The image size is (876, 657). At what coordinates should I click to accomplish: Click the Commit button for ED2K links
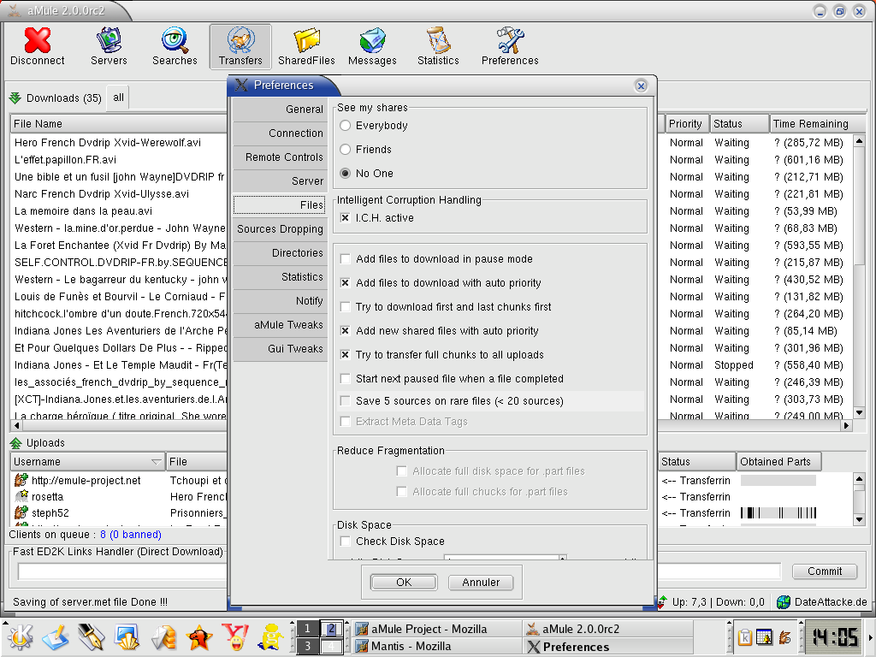pos(824,571)
